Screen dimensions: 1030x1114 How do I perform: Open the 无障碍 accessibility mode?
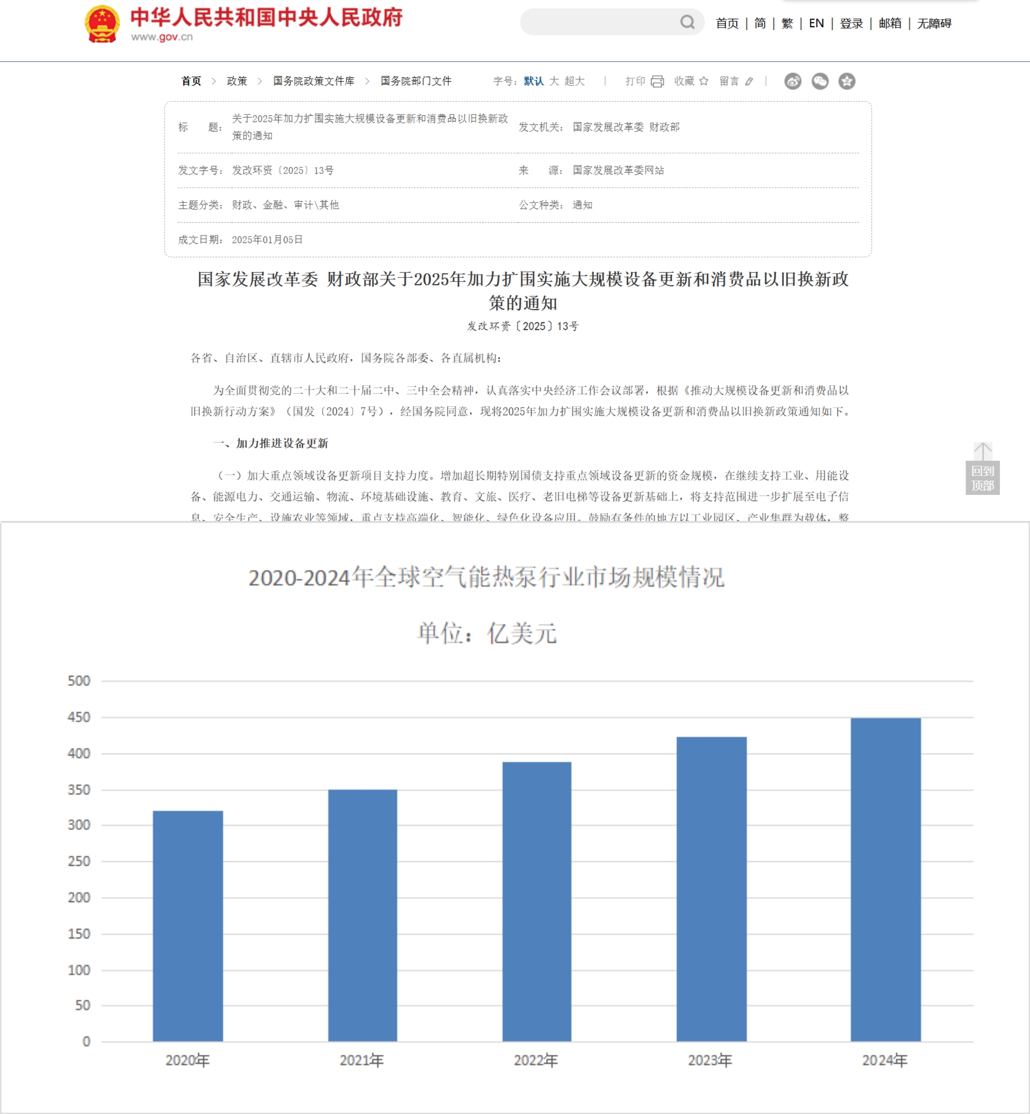pos(934,23)
